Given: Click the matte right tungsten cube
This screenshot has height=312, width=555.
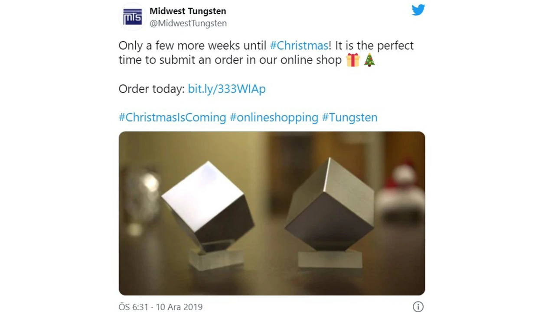Looking at the screenshot, I should pyautogui.click(x=330, y=204).
